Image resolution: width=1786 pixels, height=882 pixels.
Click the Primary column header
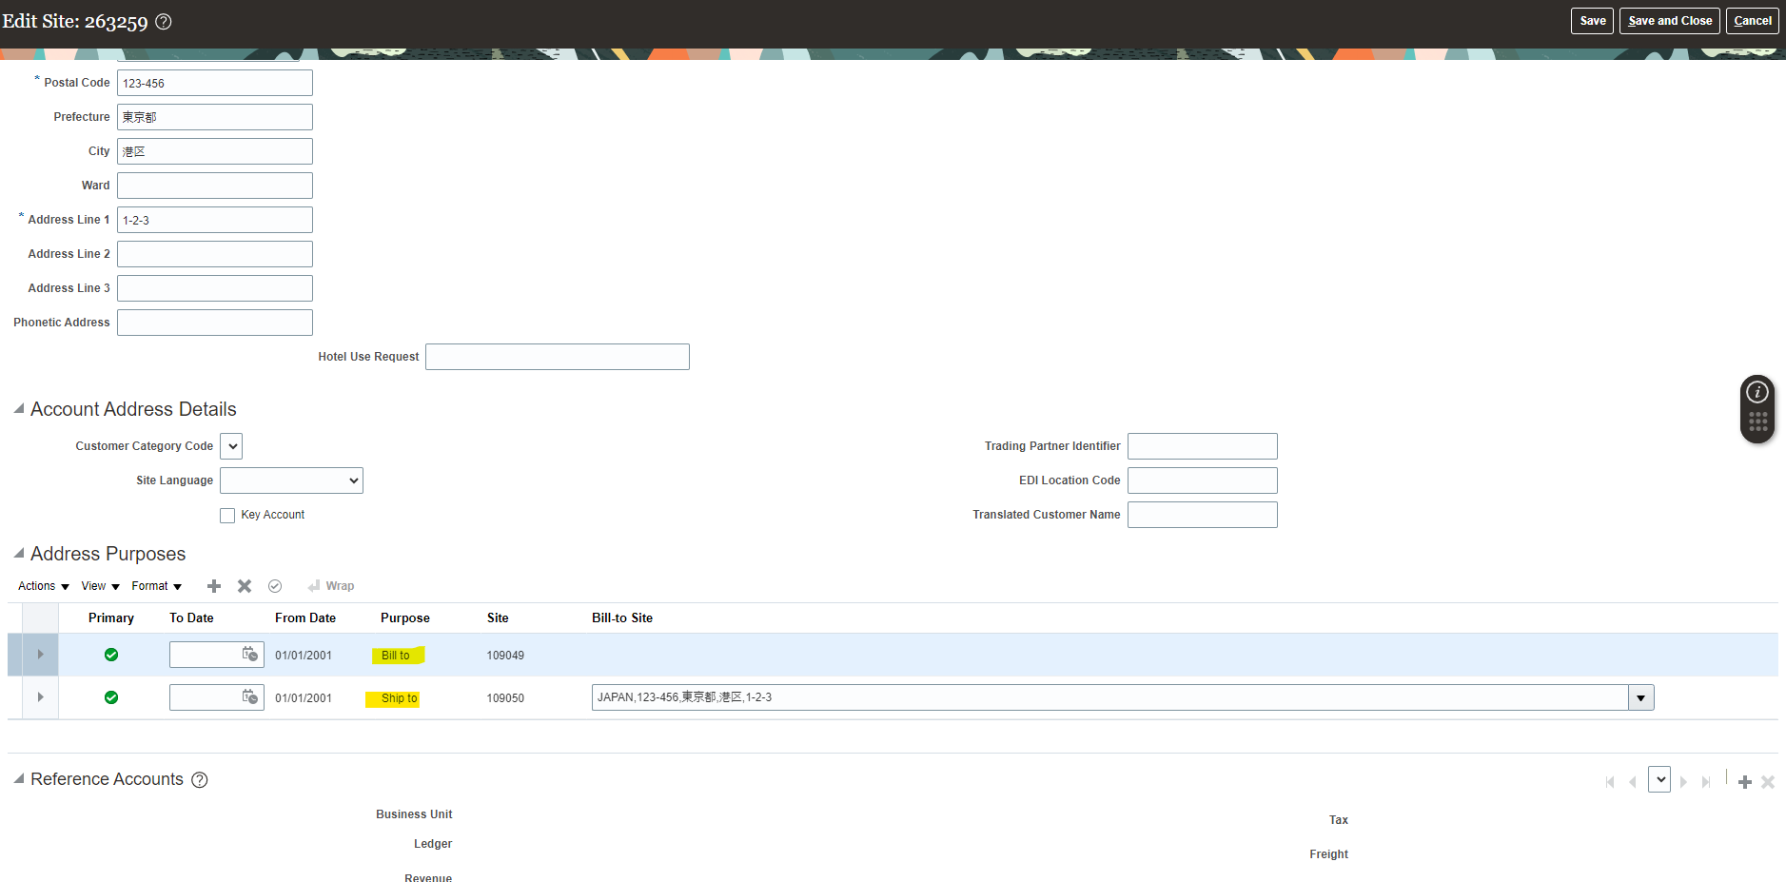pos(111,618)
